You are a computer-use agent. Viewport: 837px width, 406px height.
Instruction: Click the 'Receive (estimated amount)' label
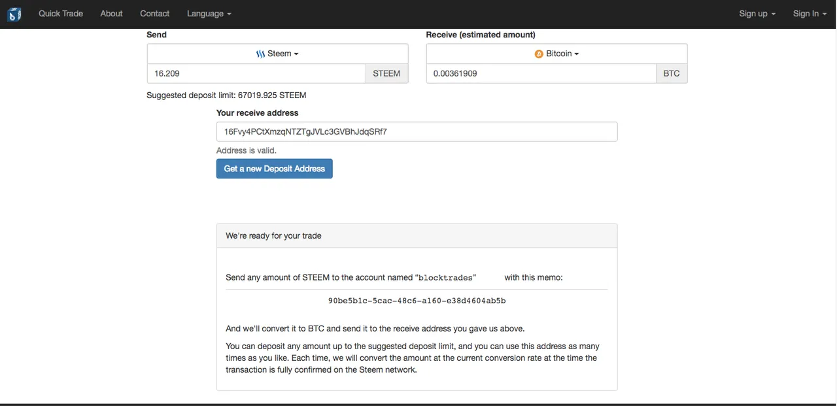(481, 35)
